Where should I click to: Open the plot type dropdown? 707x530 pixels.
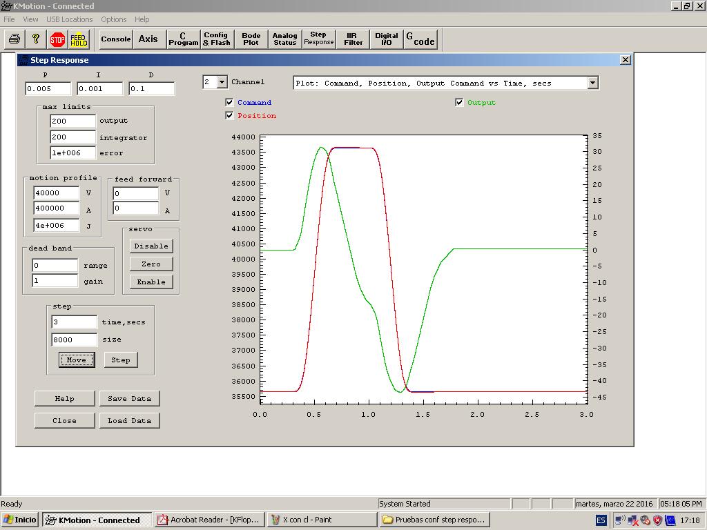point(592,84)
